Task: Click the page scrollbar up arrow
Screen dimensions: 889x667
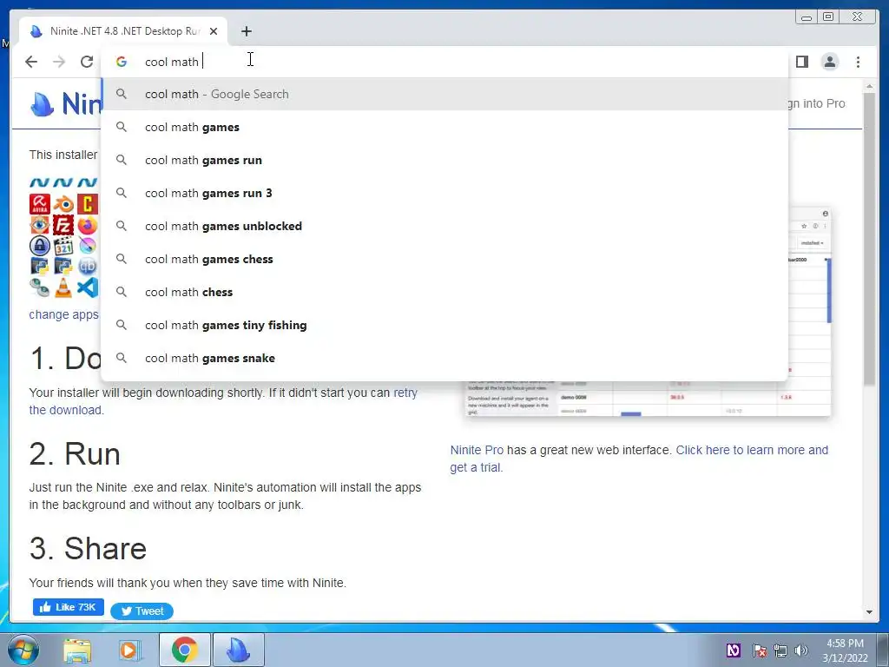Action: pyautogui.click(x=869, y=86)
